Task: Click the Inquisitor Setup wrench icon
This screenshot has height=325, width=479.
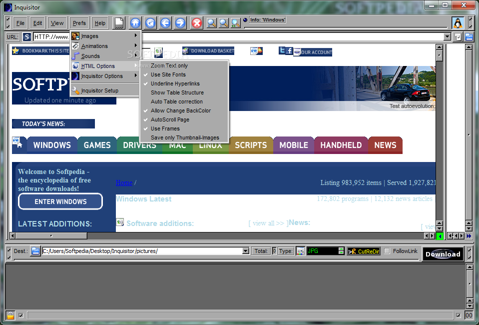Action: click(x=75, y=90)
